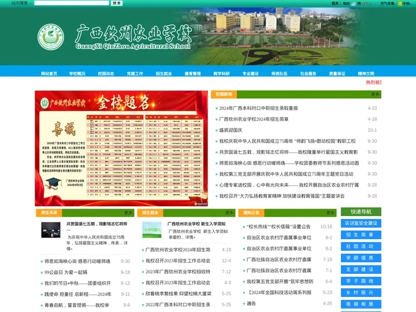The width and height of the screenshot is (416, 312).
Task: Open the 师资队伍 nav item
Action: pyautogui.click(x=280, y=73)
